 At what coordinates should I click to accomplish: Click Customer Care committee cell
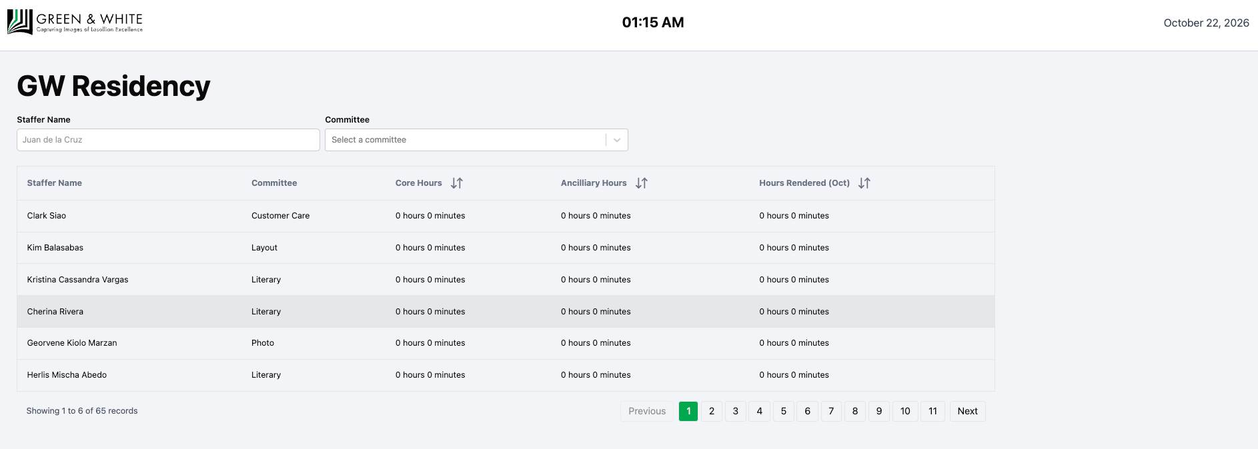pyautogui.click(x=281, y=216)
